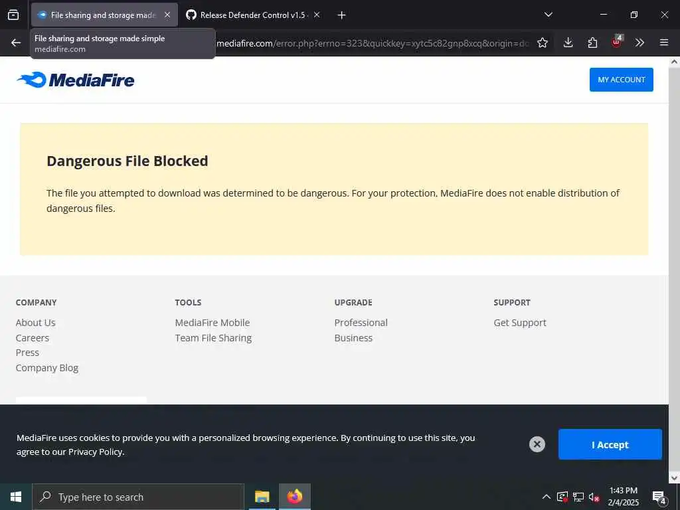Close the Release Defender Control tab

point(317,15)
